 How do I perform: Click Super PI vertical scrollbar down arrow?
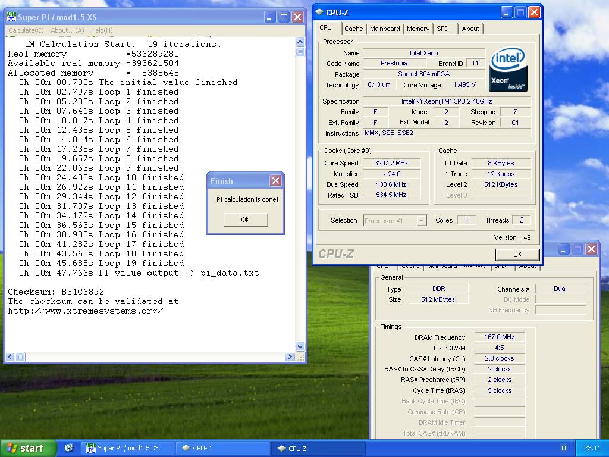point(300,347)
